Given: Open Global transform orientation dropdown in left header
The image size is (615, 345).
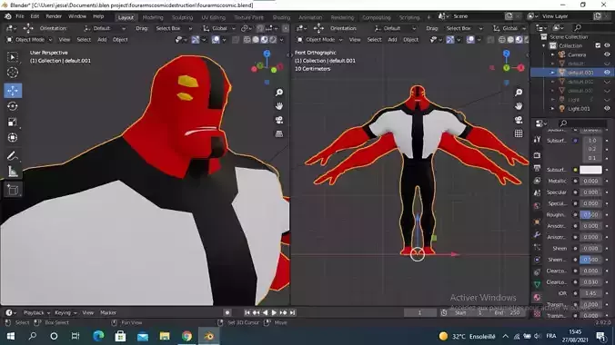Looking at the screenshot, I should [x=219, y=28].
